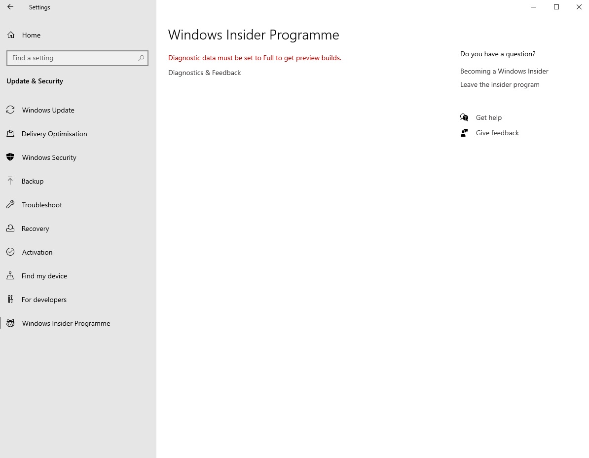Click the Find my device icon

[x=10, y=275]
